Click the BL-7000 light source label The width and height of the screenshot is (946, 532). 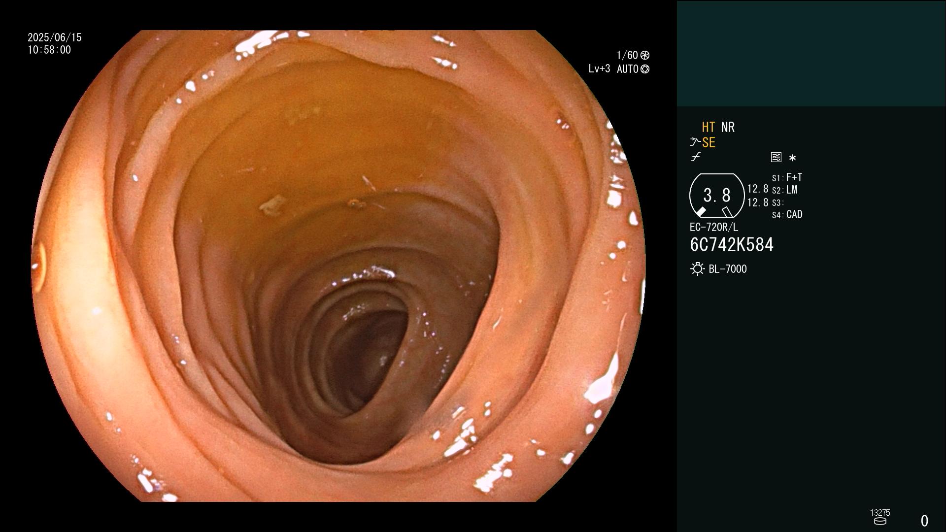click(728, 269)
